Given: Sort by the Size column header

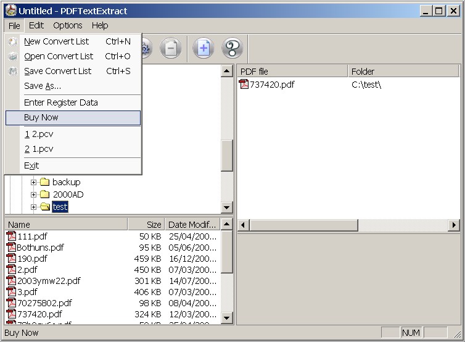Looking at the screenshot, I should point(146,225).
